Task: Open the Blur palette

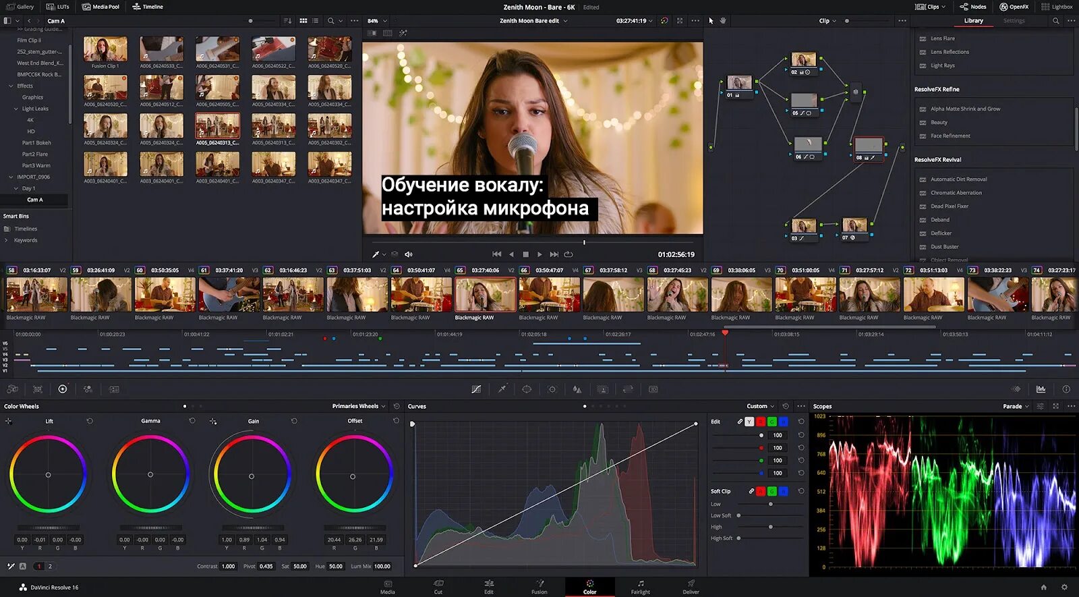Action: click(x=577, y=389)
